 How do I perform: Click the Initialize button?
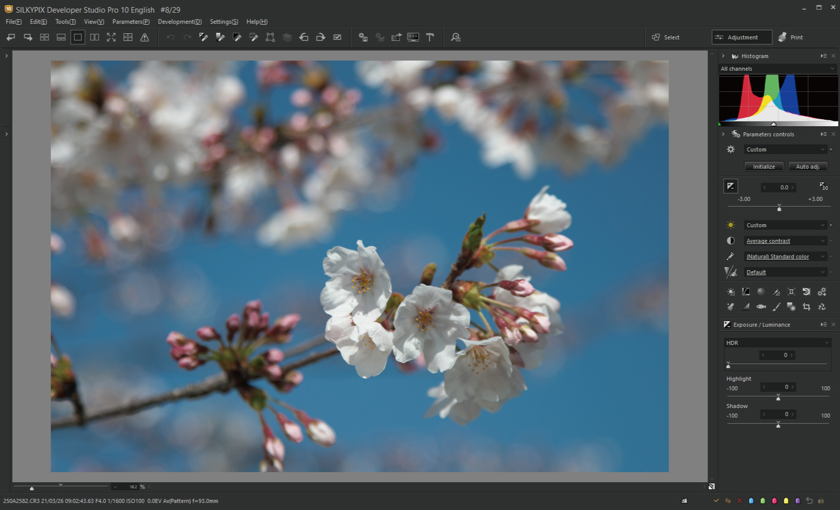764,167
